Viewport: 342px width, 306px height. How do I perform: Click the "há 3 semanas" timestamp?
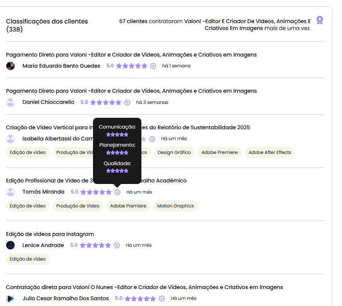coord(152,102)
